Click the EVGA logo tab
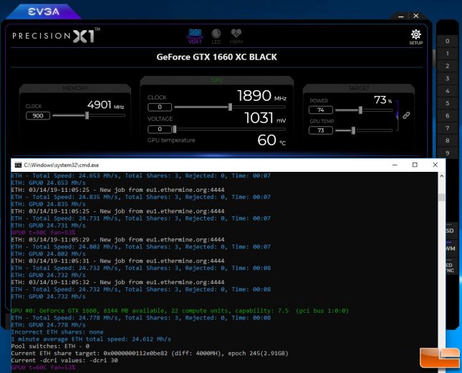The height and width of the screenshot is (373, 462). [44, 11]
